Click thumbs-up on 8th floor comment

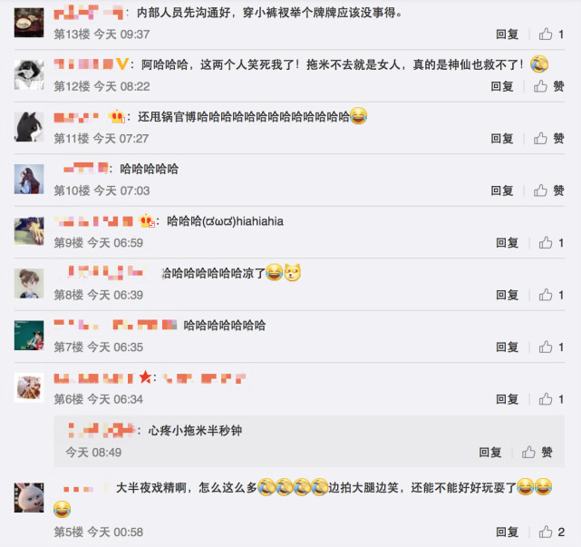point(546,295)
